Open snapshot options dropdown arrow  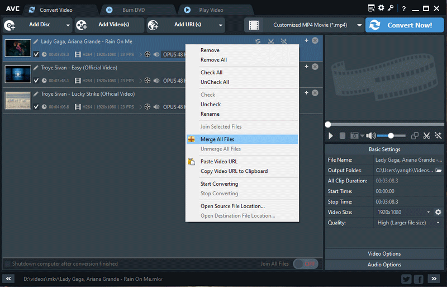coord(362,135)
